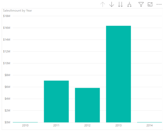Click the 2012 sales bar
Viewport: 163px width, 131px height.
click(87, 105)
